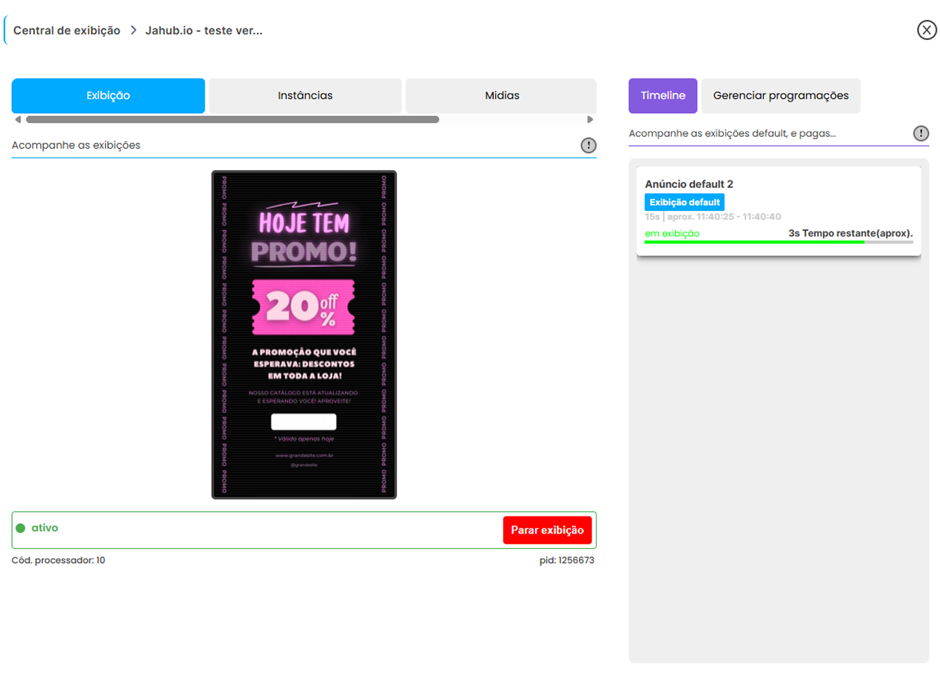Click the 'Jahub.io - teste ver...' breadcrumb
The image size is (940, 680).
[204, 30]
